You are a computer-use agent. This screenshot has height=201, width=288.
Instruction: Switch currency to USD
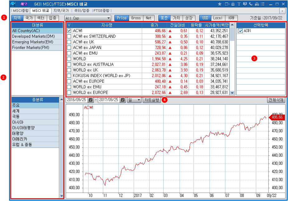pos(205,18)
